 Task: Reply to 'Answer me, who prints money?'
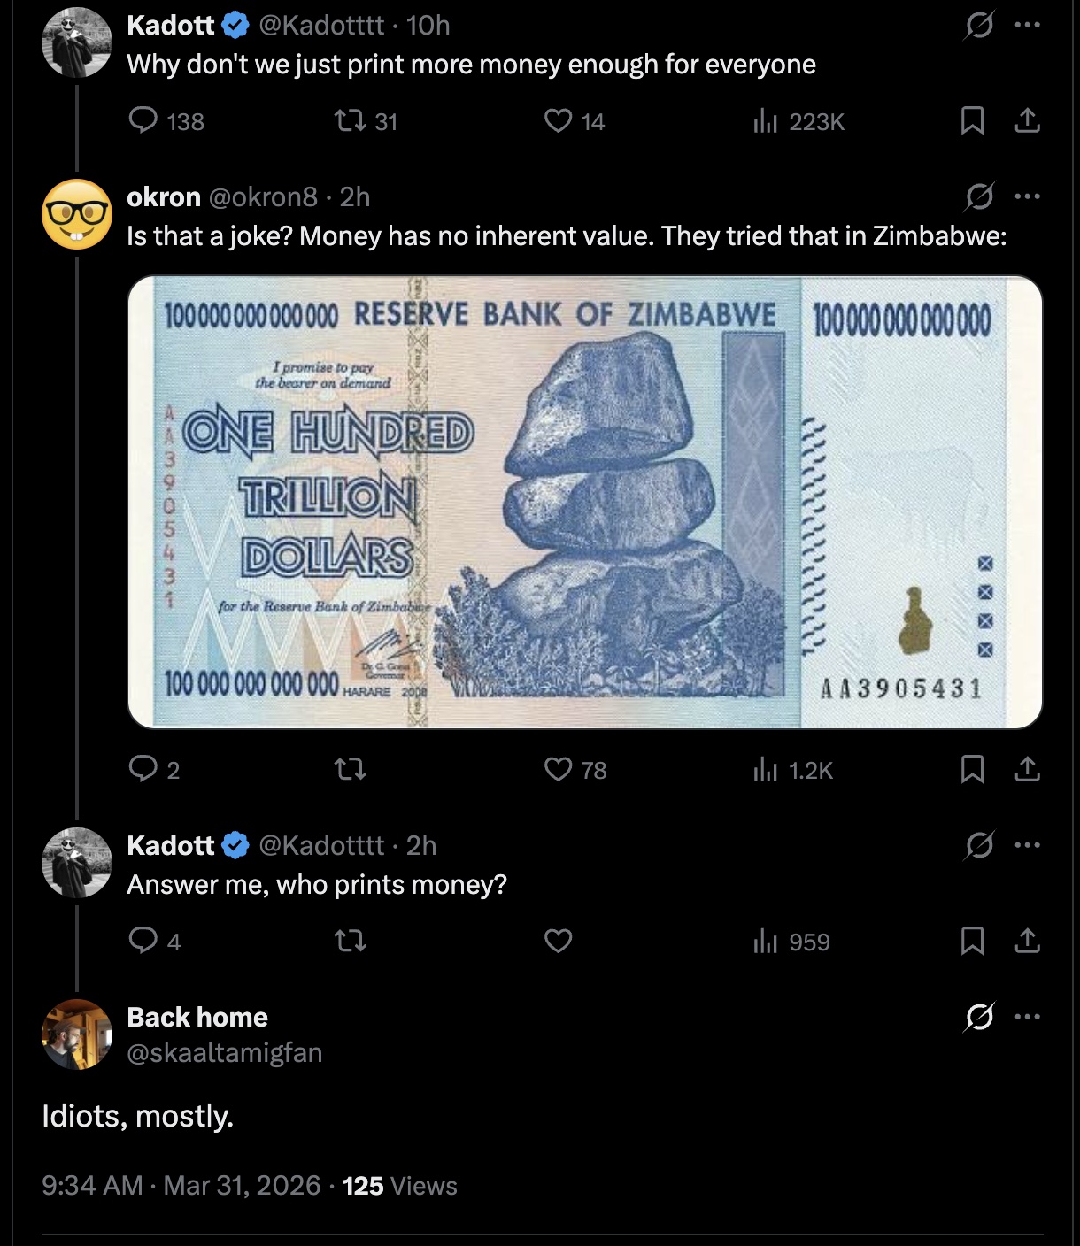143,941
